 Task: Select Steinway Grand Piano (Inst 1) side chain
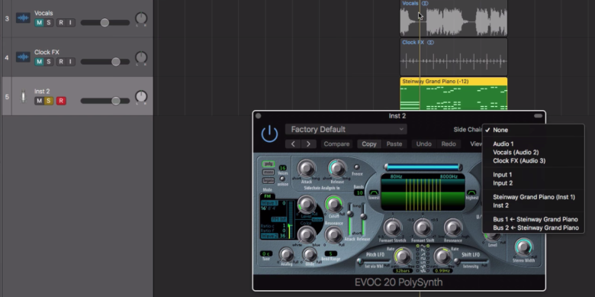tap(533, 197)
